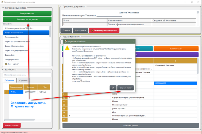The height and width of the screenshot is (134, 202).
Task: Click the 'улица, проспект' cell
Action: (133, 108)
